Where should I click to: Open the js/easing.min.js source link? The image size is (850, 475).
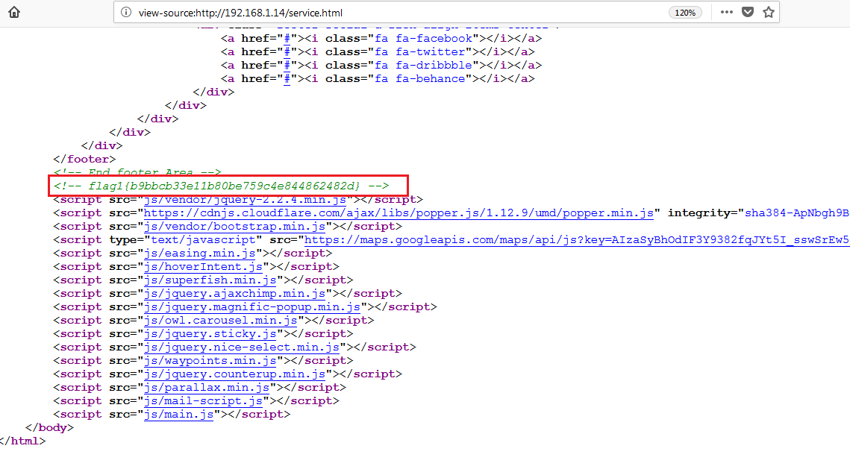pyautogui.click(x=198, y=254)
